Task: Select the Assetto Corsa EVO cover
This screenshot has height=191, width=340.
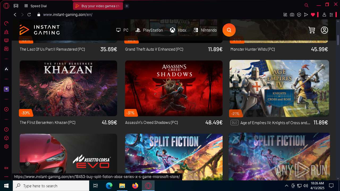Action: tap(68, 157)
